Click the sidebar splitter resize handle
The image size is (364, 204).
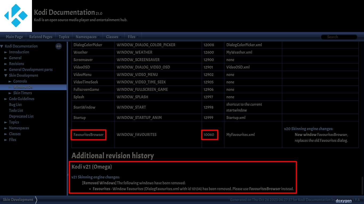pos(67,118)
